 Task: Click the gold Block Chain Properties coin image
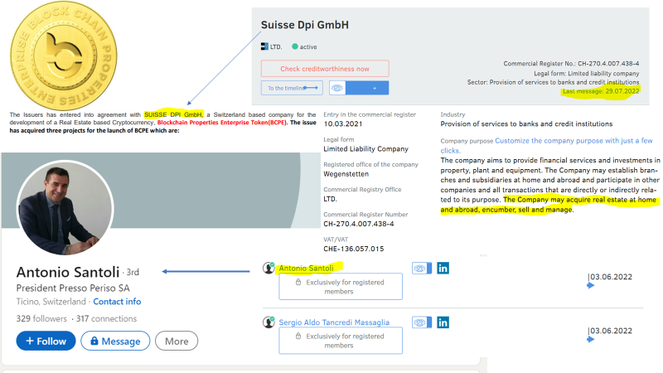click(64, 56)
